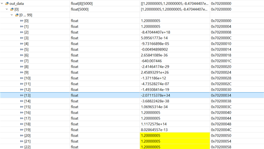Select element [16] row label

pyautogui.click(x=28, y=112)
